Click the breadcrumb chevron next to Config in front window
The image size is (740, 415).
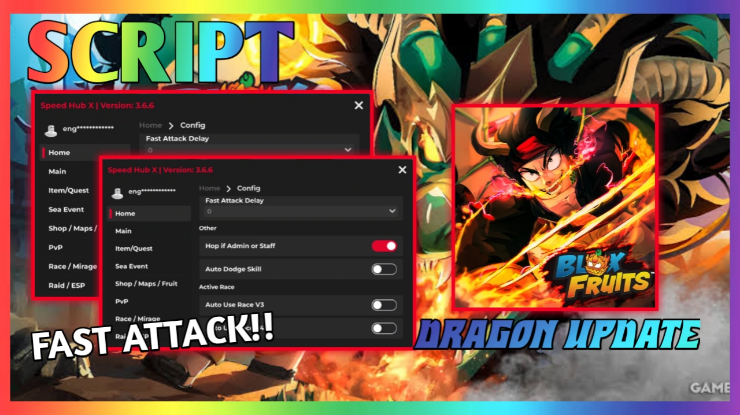[229, 188]
